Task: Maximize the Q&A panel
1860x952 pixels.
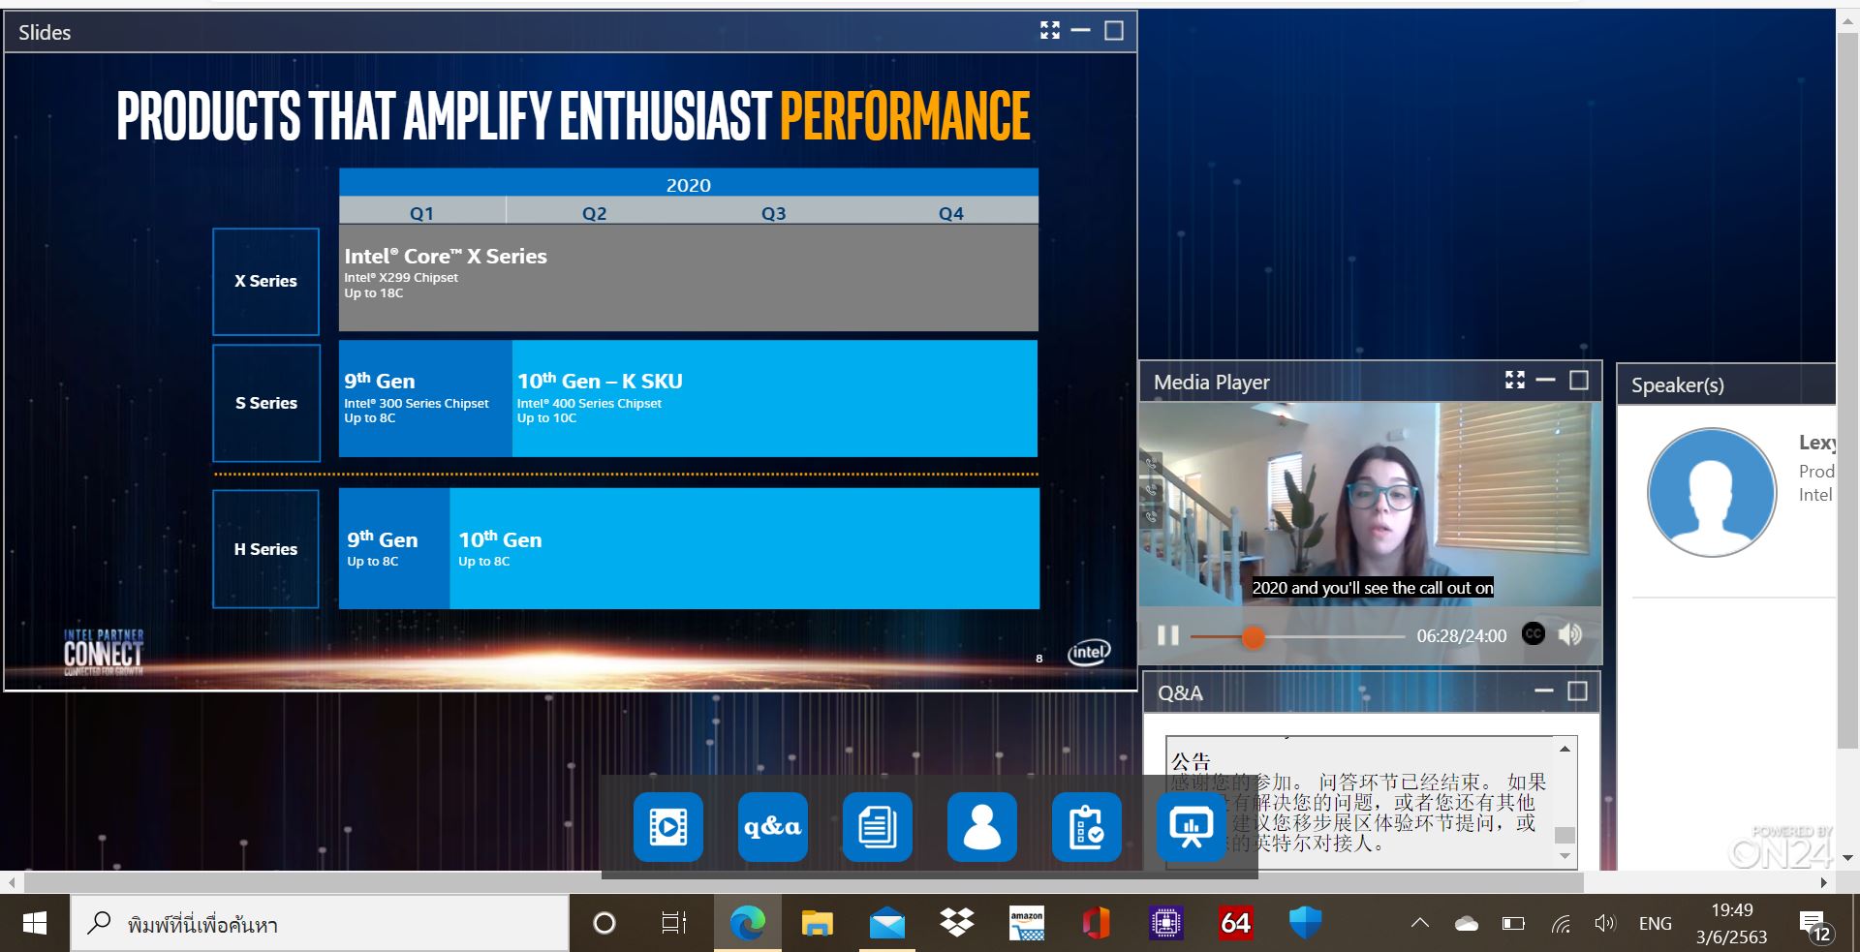Action: (1577, 691)
